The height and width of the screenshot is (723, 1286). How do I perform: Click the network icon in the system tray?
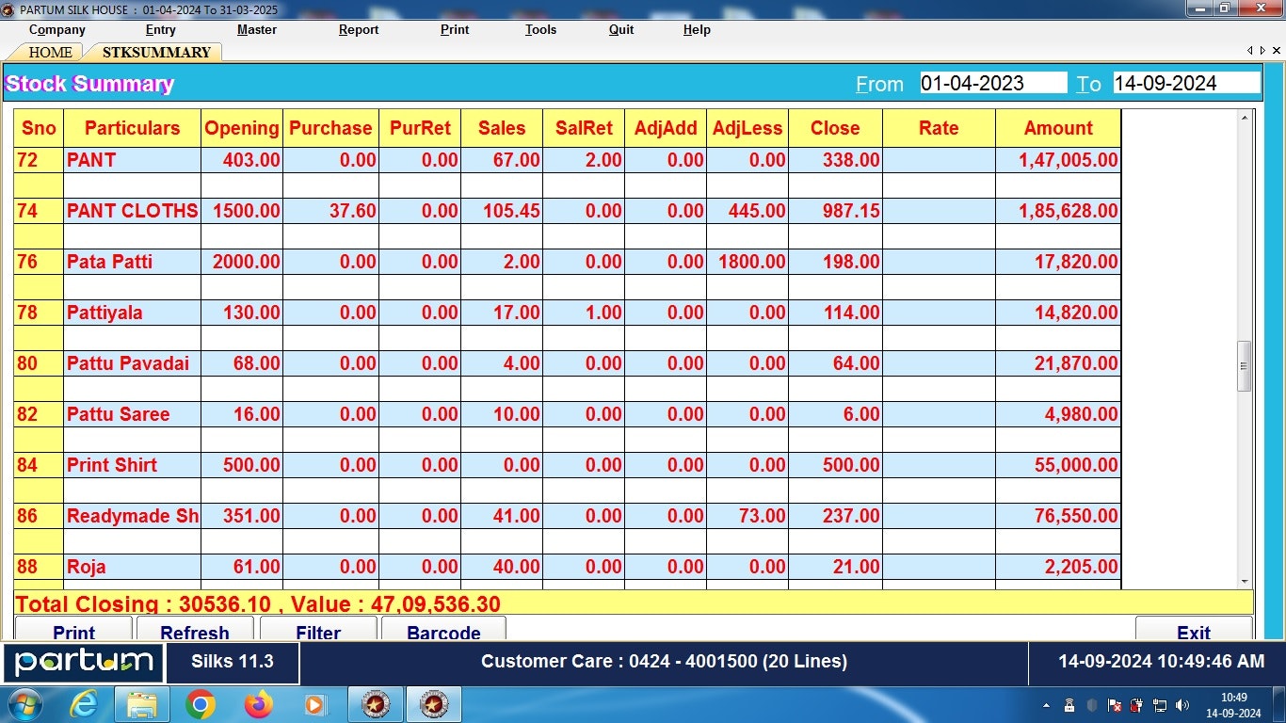1160,703
